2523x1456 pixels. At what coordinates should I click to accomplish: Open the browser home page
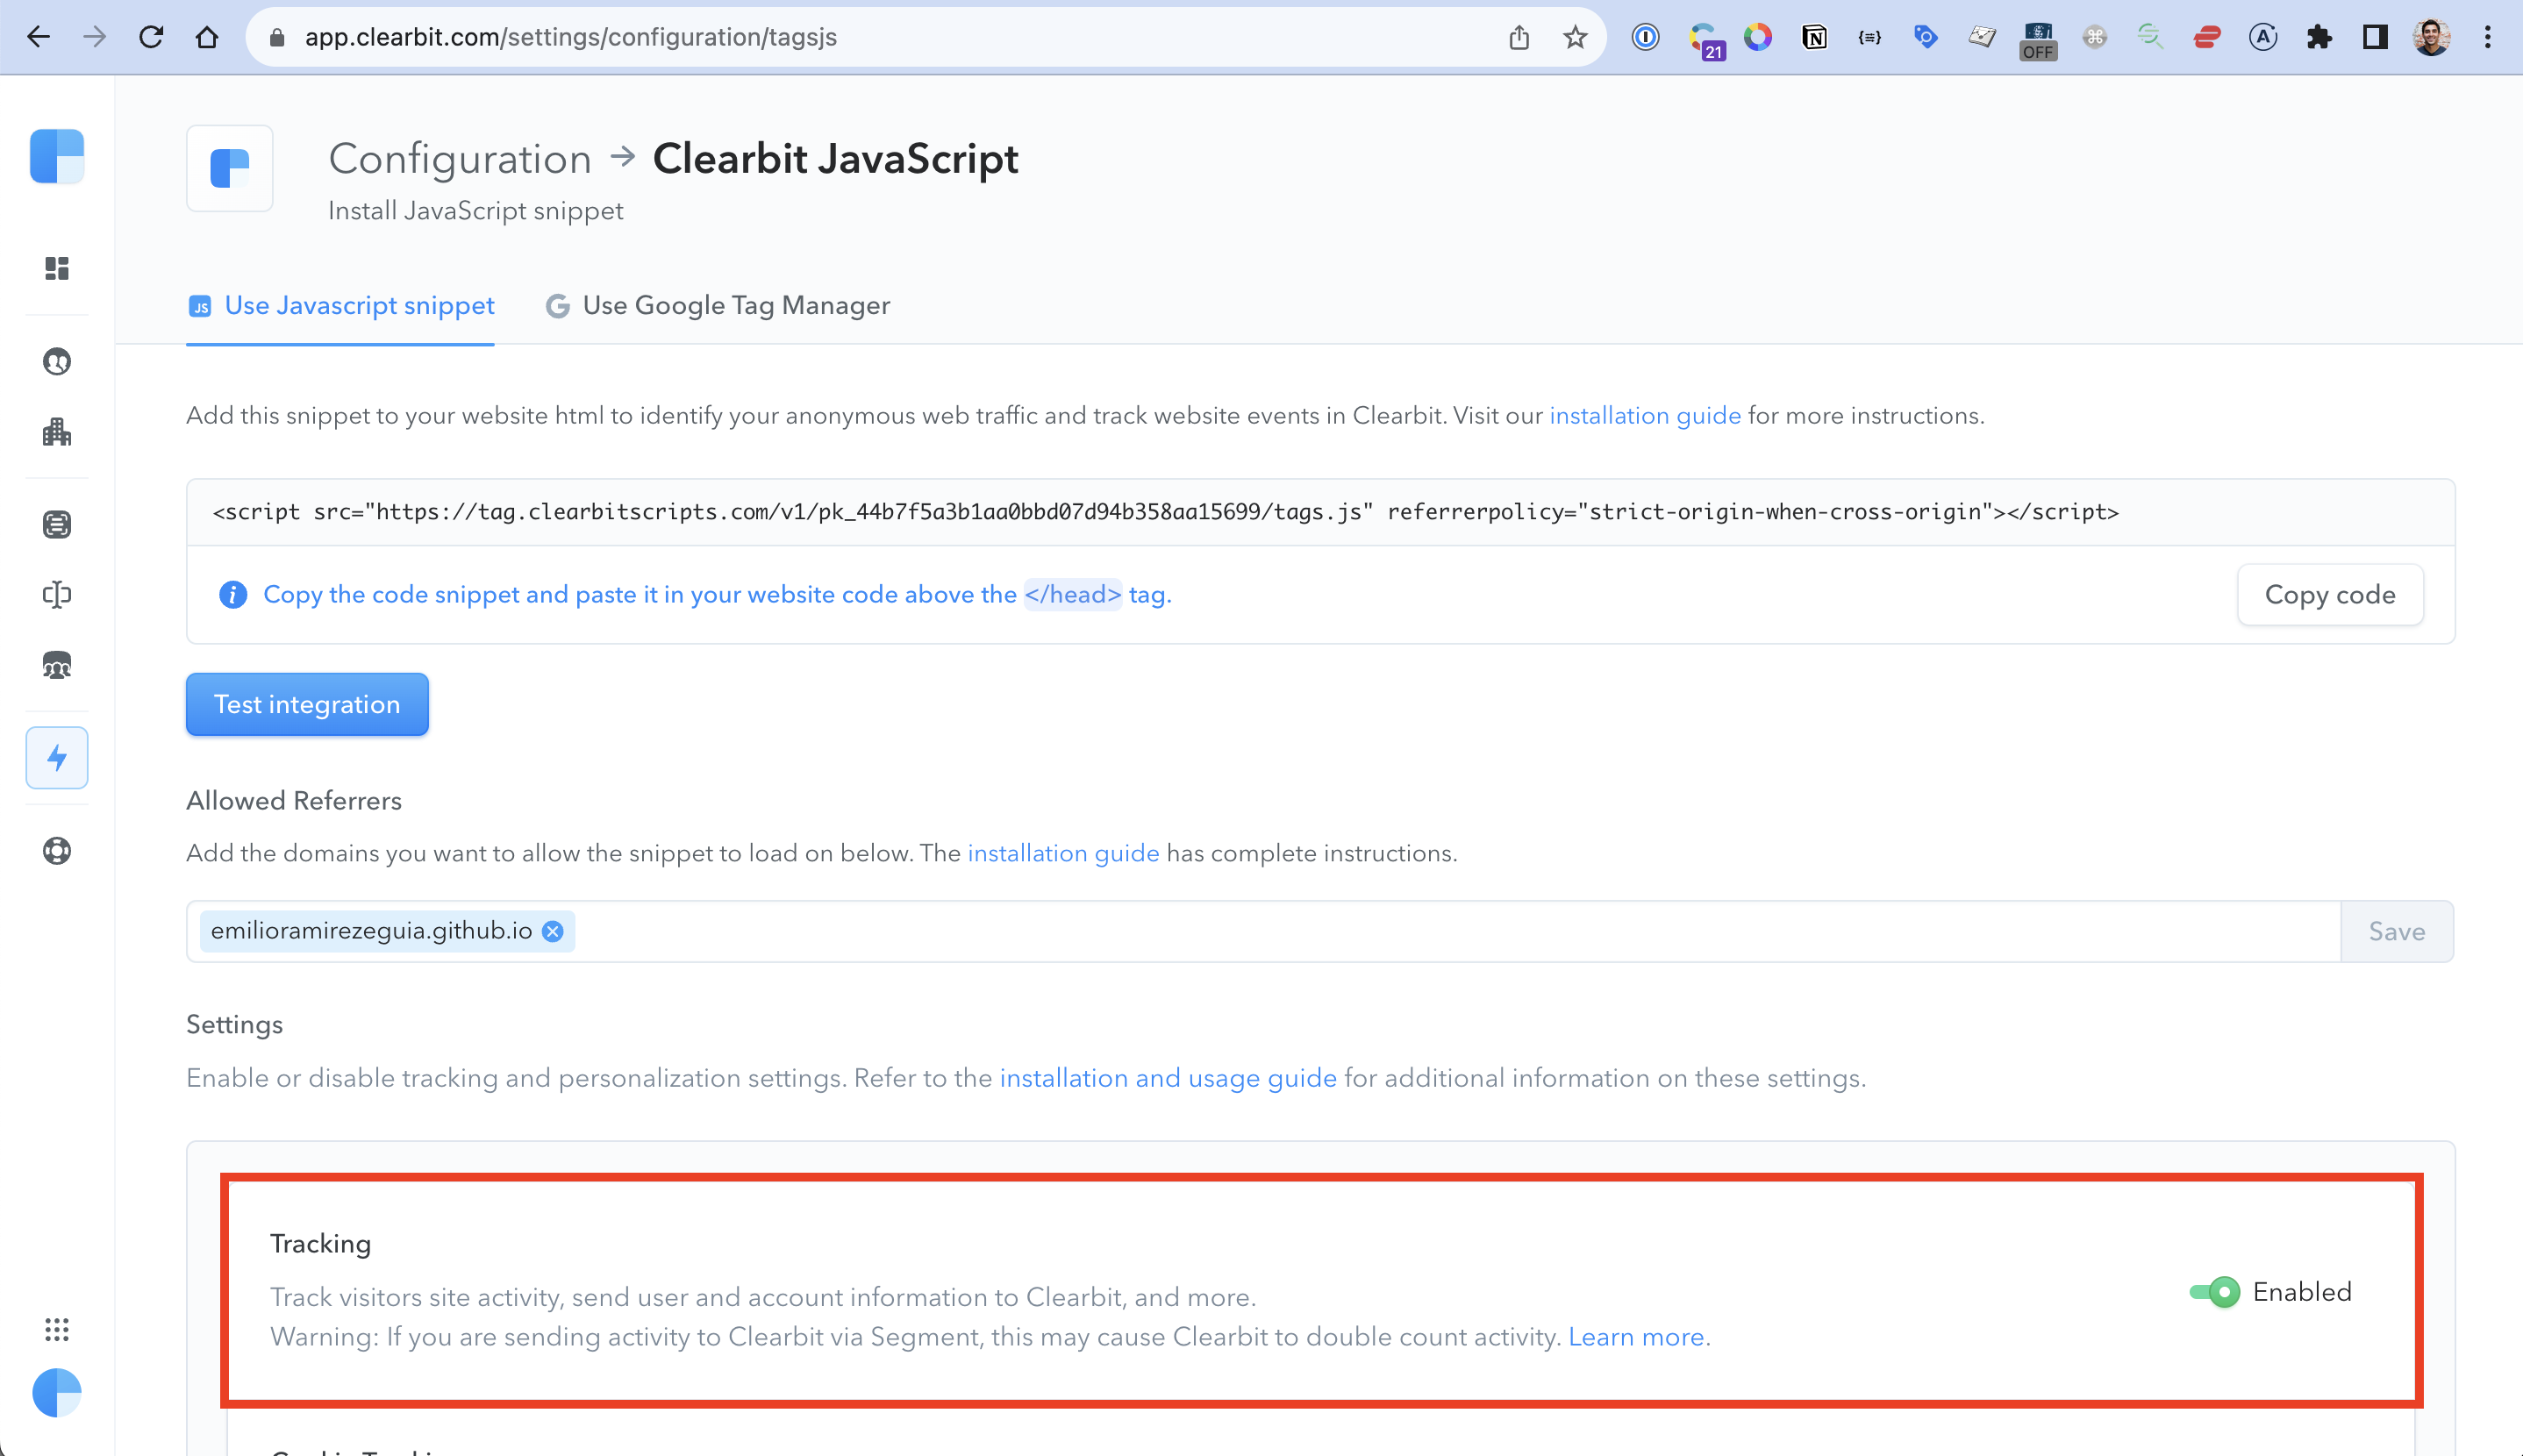tap(206, 37)
